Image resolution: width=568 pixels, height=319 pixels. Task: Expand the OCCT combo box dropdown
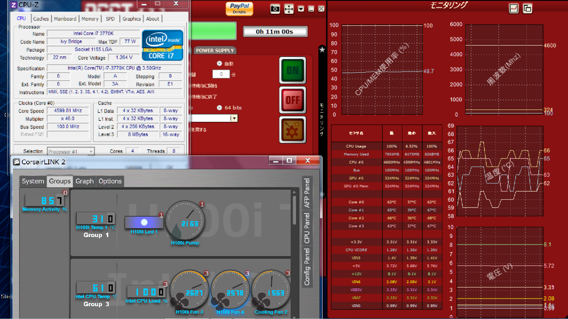pos(234,118)
